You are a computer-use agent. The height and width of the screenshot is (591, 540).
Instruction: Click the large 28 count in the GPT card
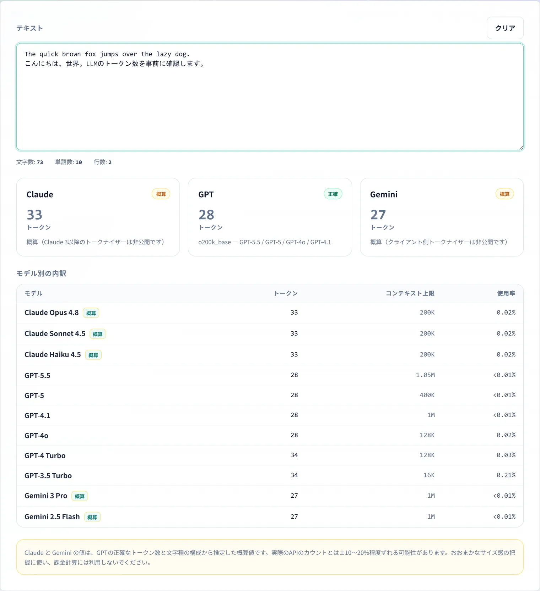point(206,215)
